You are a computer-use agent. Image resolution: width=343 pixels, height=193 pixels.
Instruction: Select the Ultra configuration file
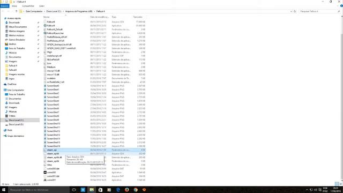pos(49,165)
